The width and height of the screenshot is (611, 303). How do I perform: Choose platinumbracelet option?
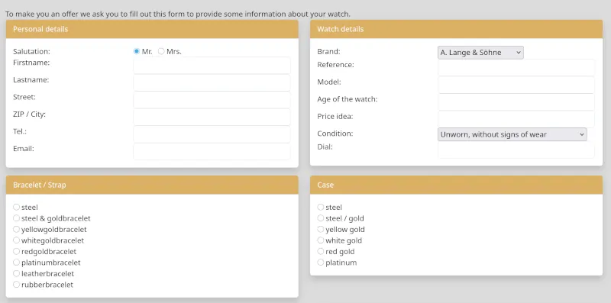[x=16, y=263]
